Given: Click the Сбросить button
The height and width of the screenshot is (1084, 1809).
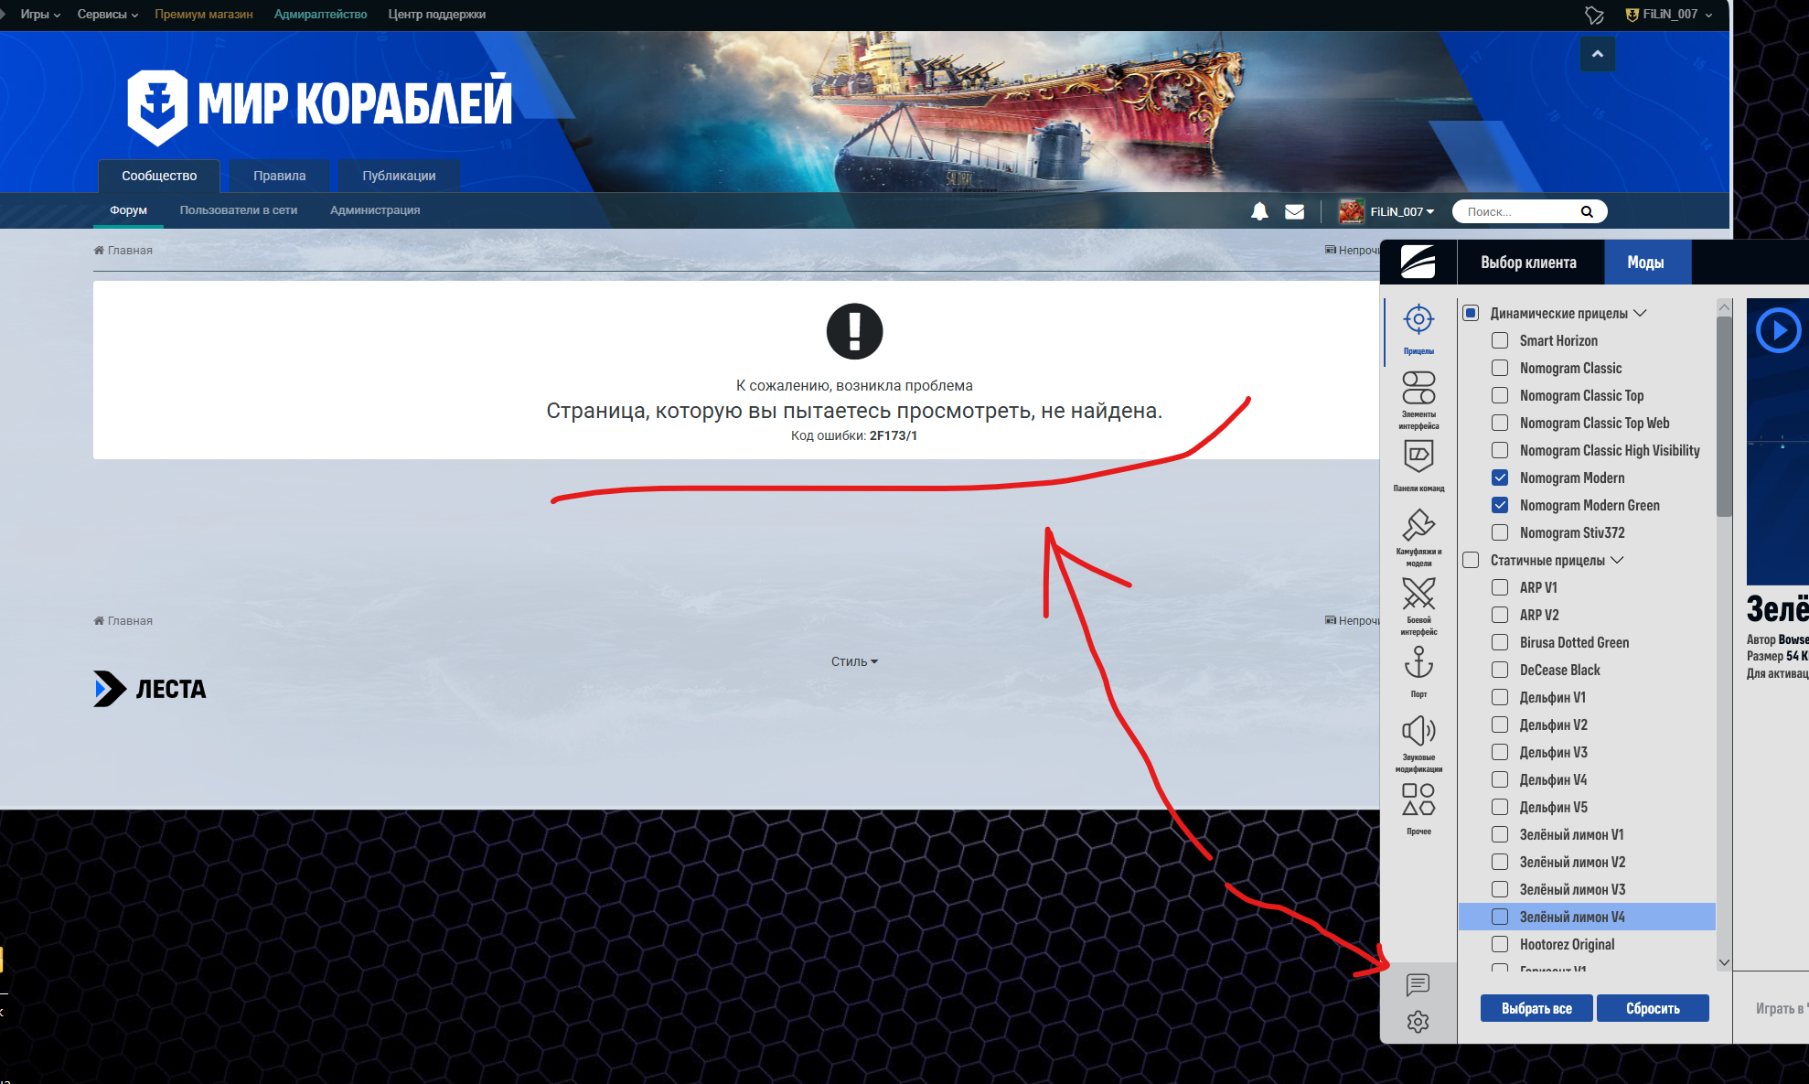Looking at the screenshot, I should pyautogui.click(x=1652, y=1008).
